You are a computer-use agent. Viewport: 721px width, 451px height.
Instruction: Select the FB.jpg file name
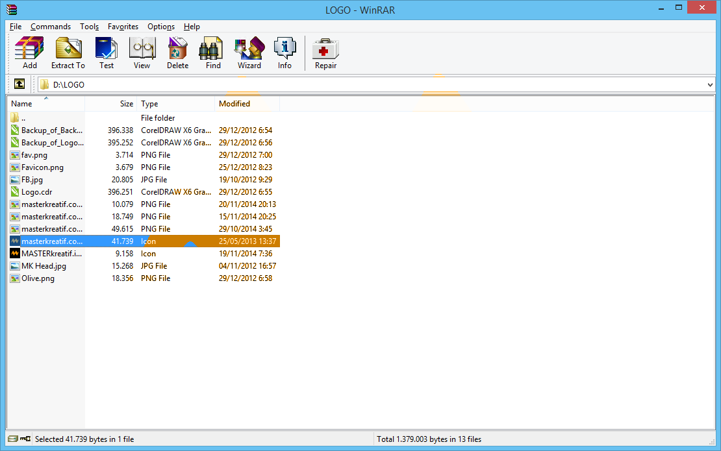(32, 180)
